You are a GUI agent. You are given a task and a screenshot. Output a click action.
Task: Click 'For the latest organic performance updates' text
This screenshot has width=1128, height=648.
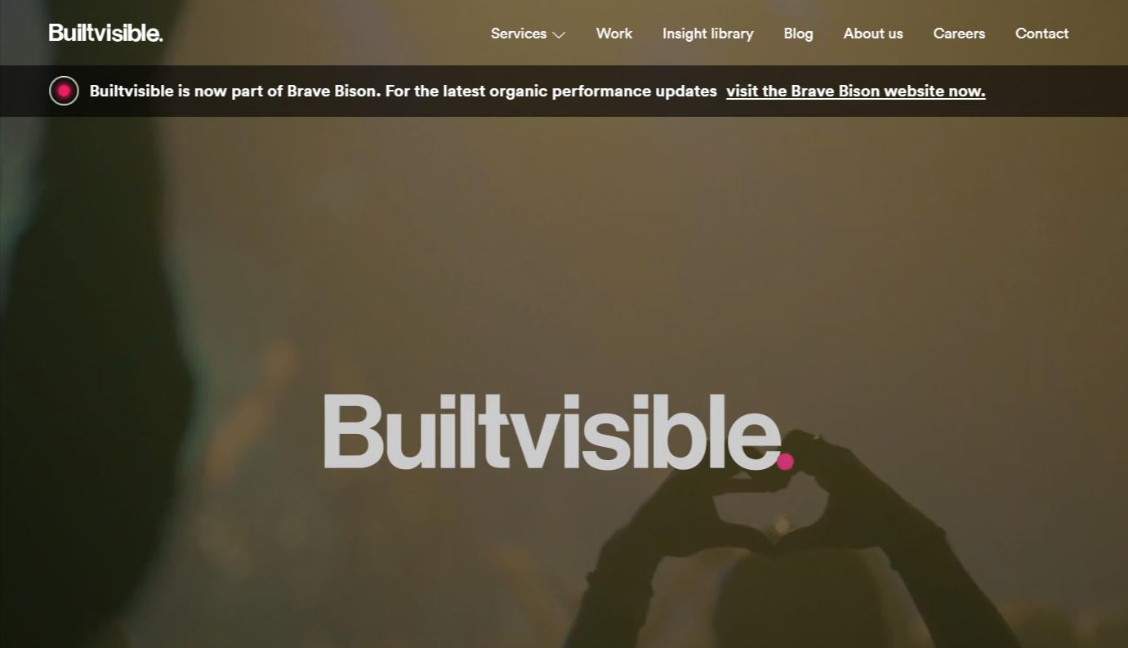click(551, 91)
